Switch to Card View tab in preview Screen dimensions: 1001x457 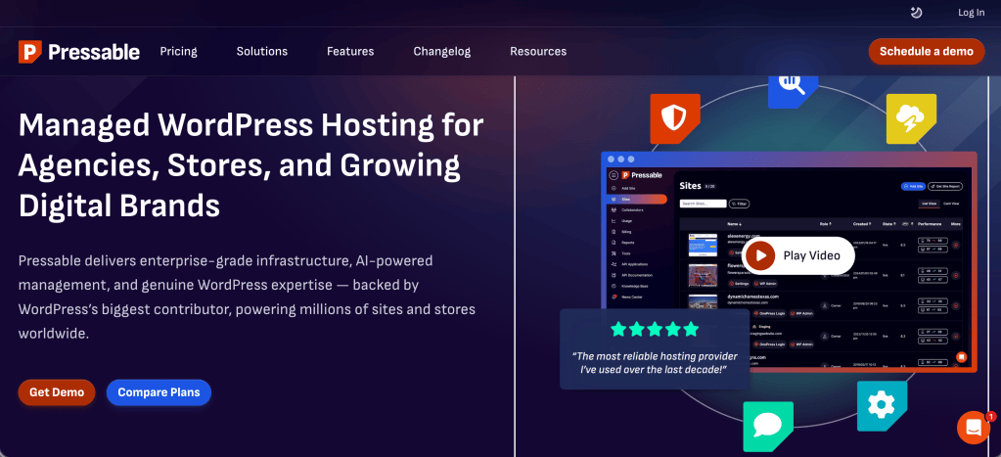point(951,204)
